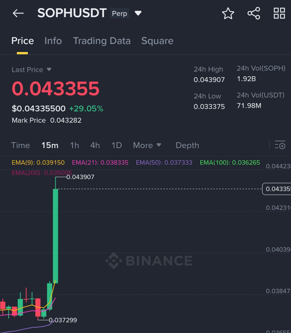Tap the EMA(200) indicator label
The image size is (291, 333).
42,173
